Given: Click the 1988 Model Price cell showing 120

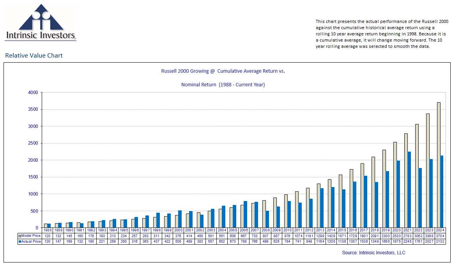Looking at the screenshot, I should click(x=48, y=236).
